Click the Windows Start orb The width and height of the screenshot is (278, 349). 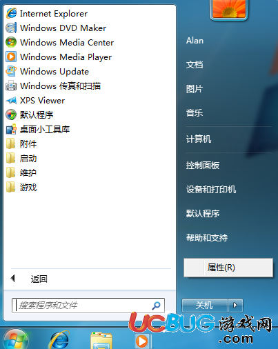point(16,339)
